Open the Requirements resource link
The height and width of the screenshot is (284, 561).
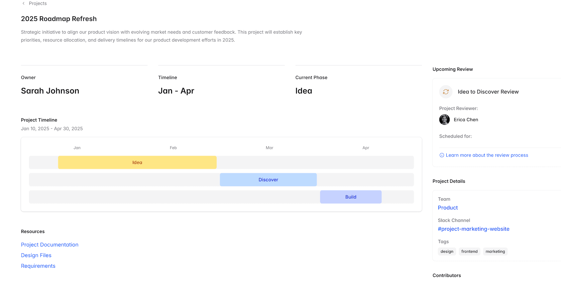pos(38,266)
